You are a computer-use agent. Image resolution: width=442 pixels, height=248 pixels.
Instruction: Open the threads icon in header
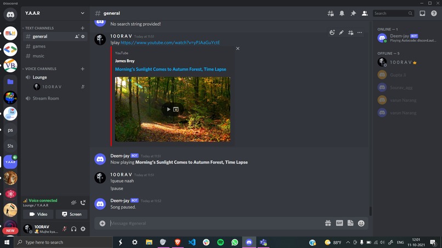click(x=331, y=13)
